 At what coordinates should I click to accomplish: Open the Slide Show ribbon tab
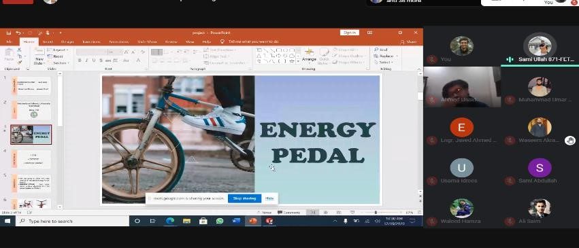tap(147, 42)
